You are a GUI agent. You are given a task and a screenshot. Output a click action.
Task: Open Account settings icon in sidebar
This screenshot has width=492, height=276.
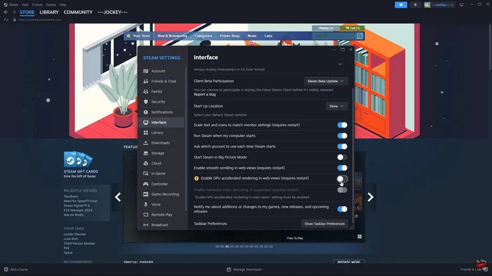(146, 71)
